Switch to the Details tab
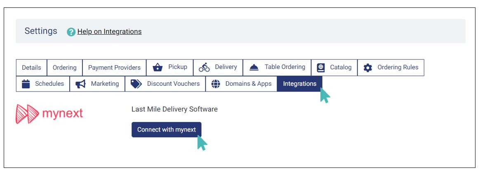Viewport: 480px width, 177px height. (31, 67)
